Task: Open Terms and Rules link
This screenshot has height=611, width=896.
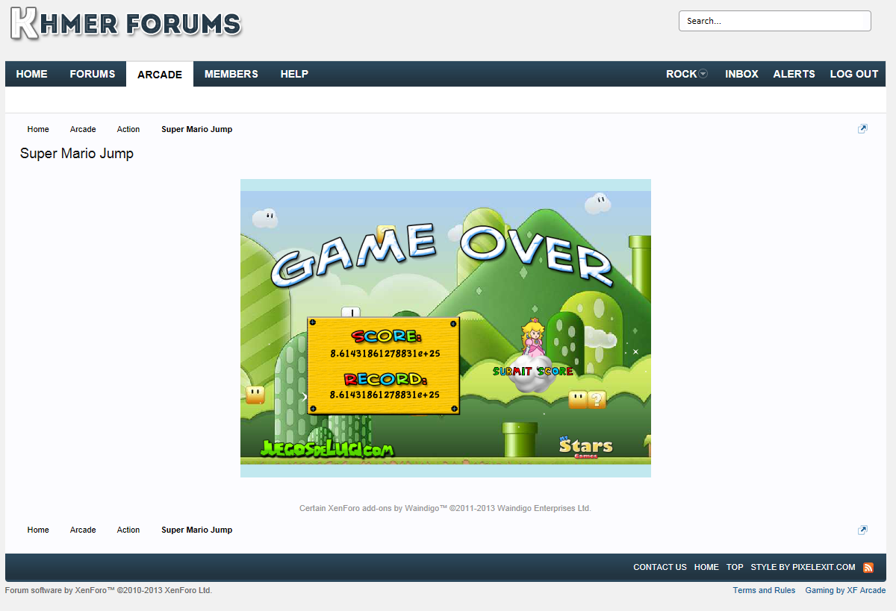Action: click(x=764, y=590)
